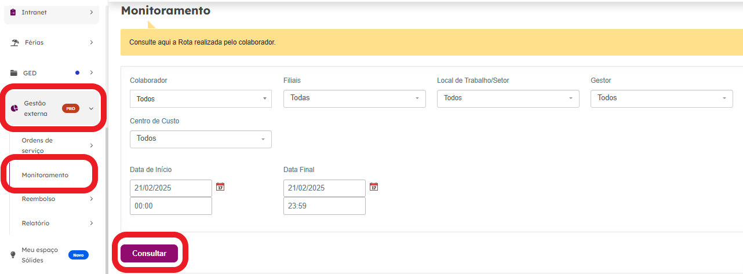This screenshot has height=274, width=743.
Task: Click the Meu espaço Sólides lightbulb icon
Action: 13,255
